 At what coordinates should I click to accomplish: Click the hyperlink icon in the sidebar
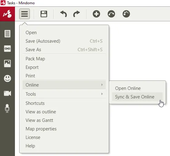point(7,48)
